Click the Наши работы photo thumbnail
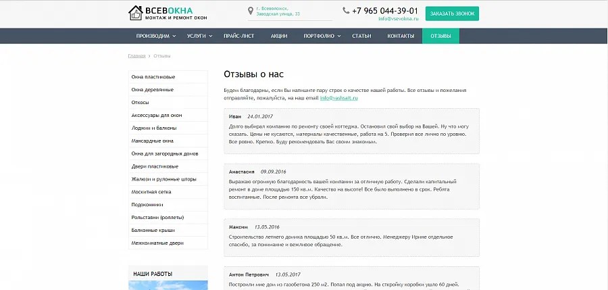The width and height of the screenshot is (608, 290). (168, 285)
